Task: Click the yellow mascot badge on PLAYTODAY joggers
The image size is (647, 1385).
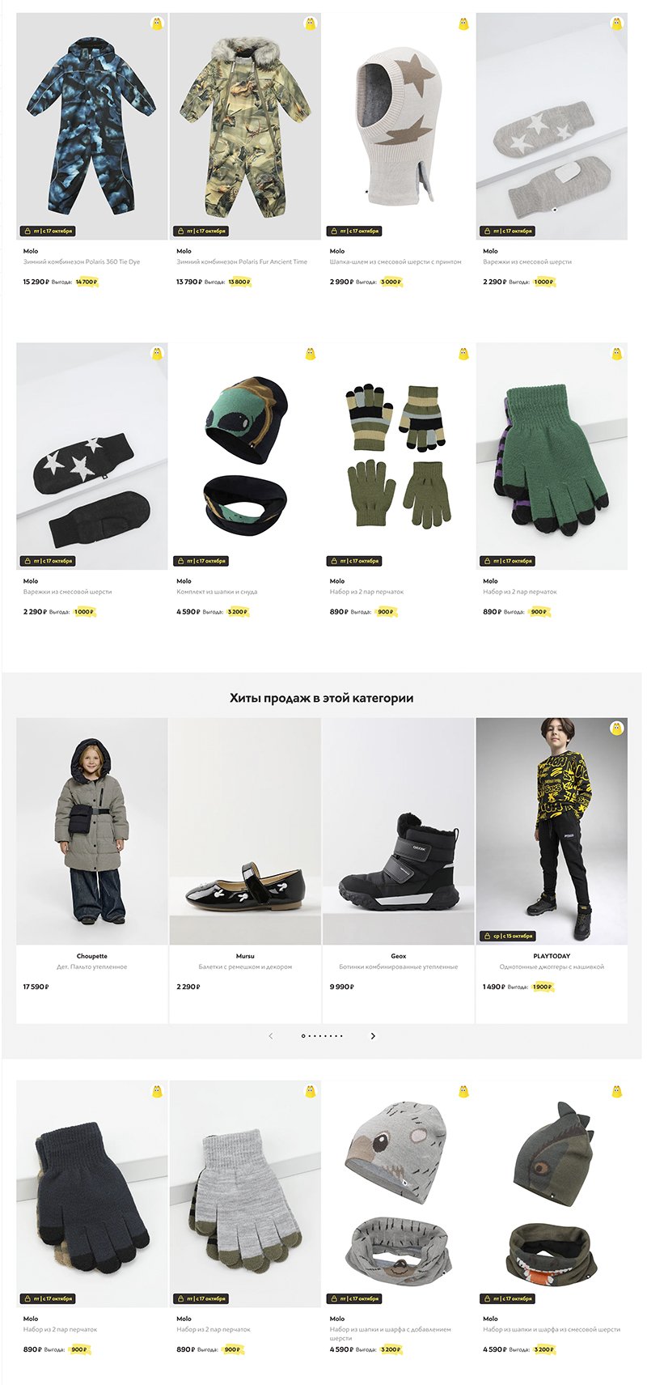Action: click(617, 729)
